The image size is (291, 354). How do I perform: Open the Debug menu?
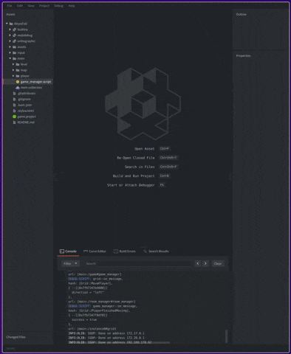coord(58,6)
